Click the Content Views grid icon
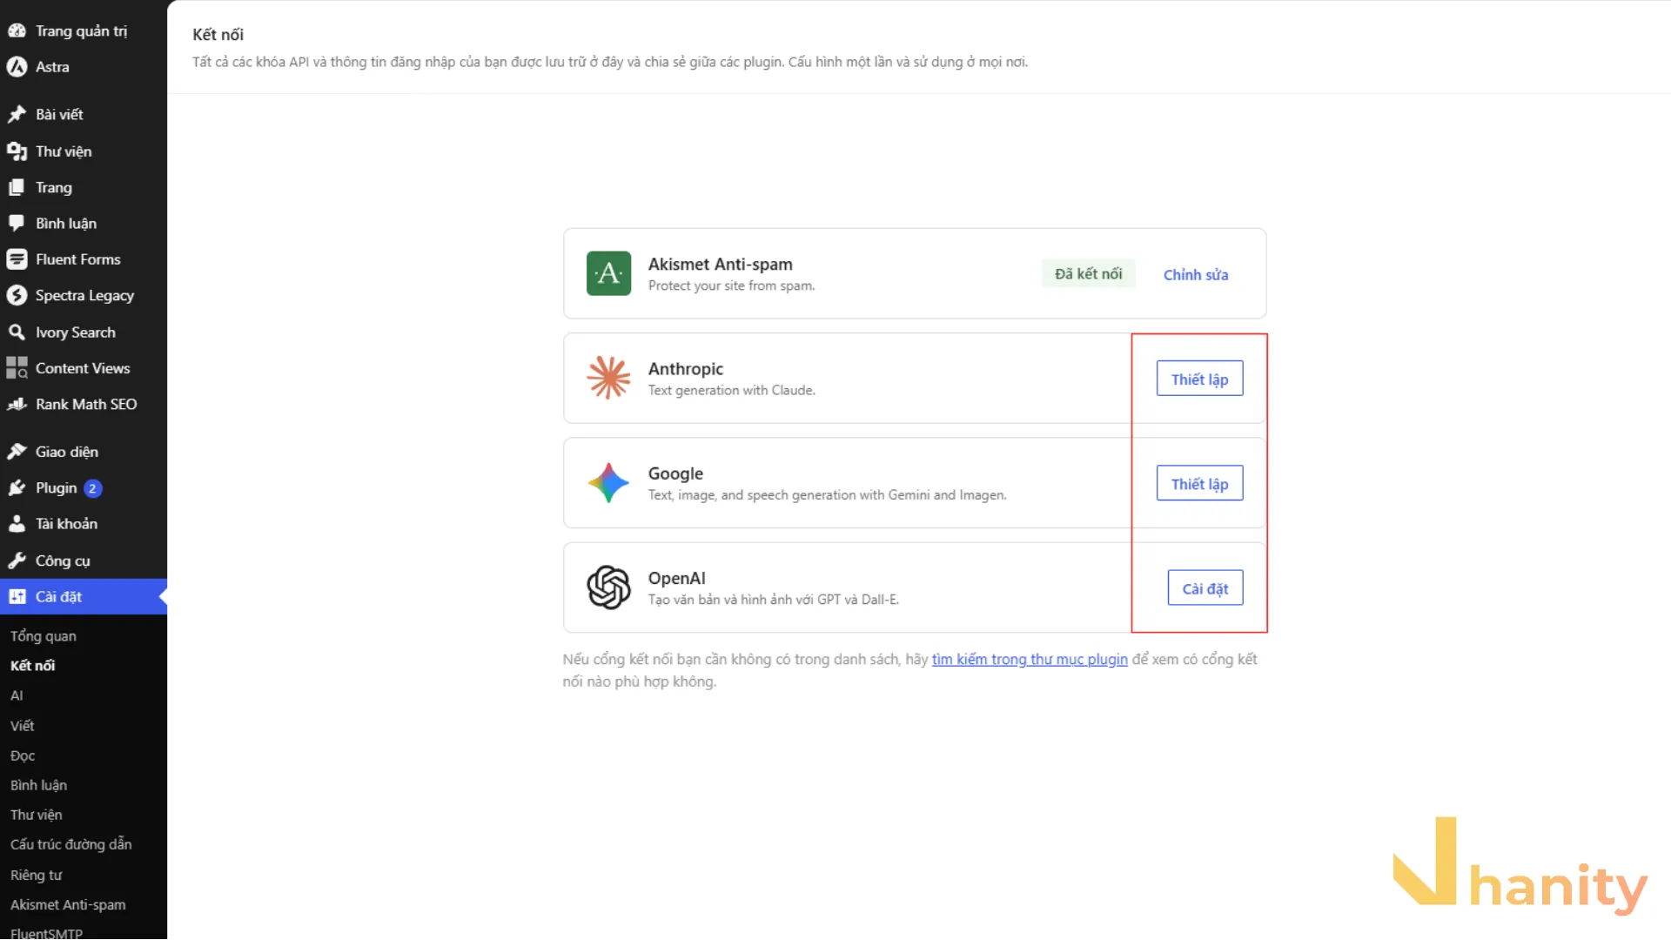Viewport: 1671px width, 940px height. click(x=17, y=368)
